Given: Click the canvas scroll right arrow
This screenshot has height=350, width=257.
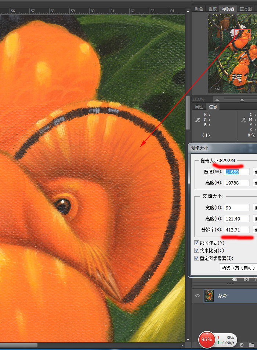Looking at the screenshot, I should [x=182, y=345].
